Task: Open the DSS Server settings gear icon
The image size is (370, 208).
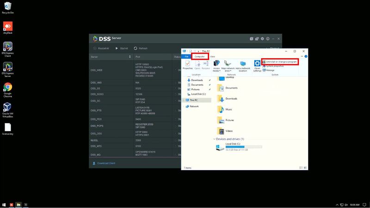Action: tap(262, 39)
